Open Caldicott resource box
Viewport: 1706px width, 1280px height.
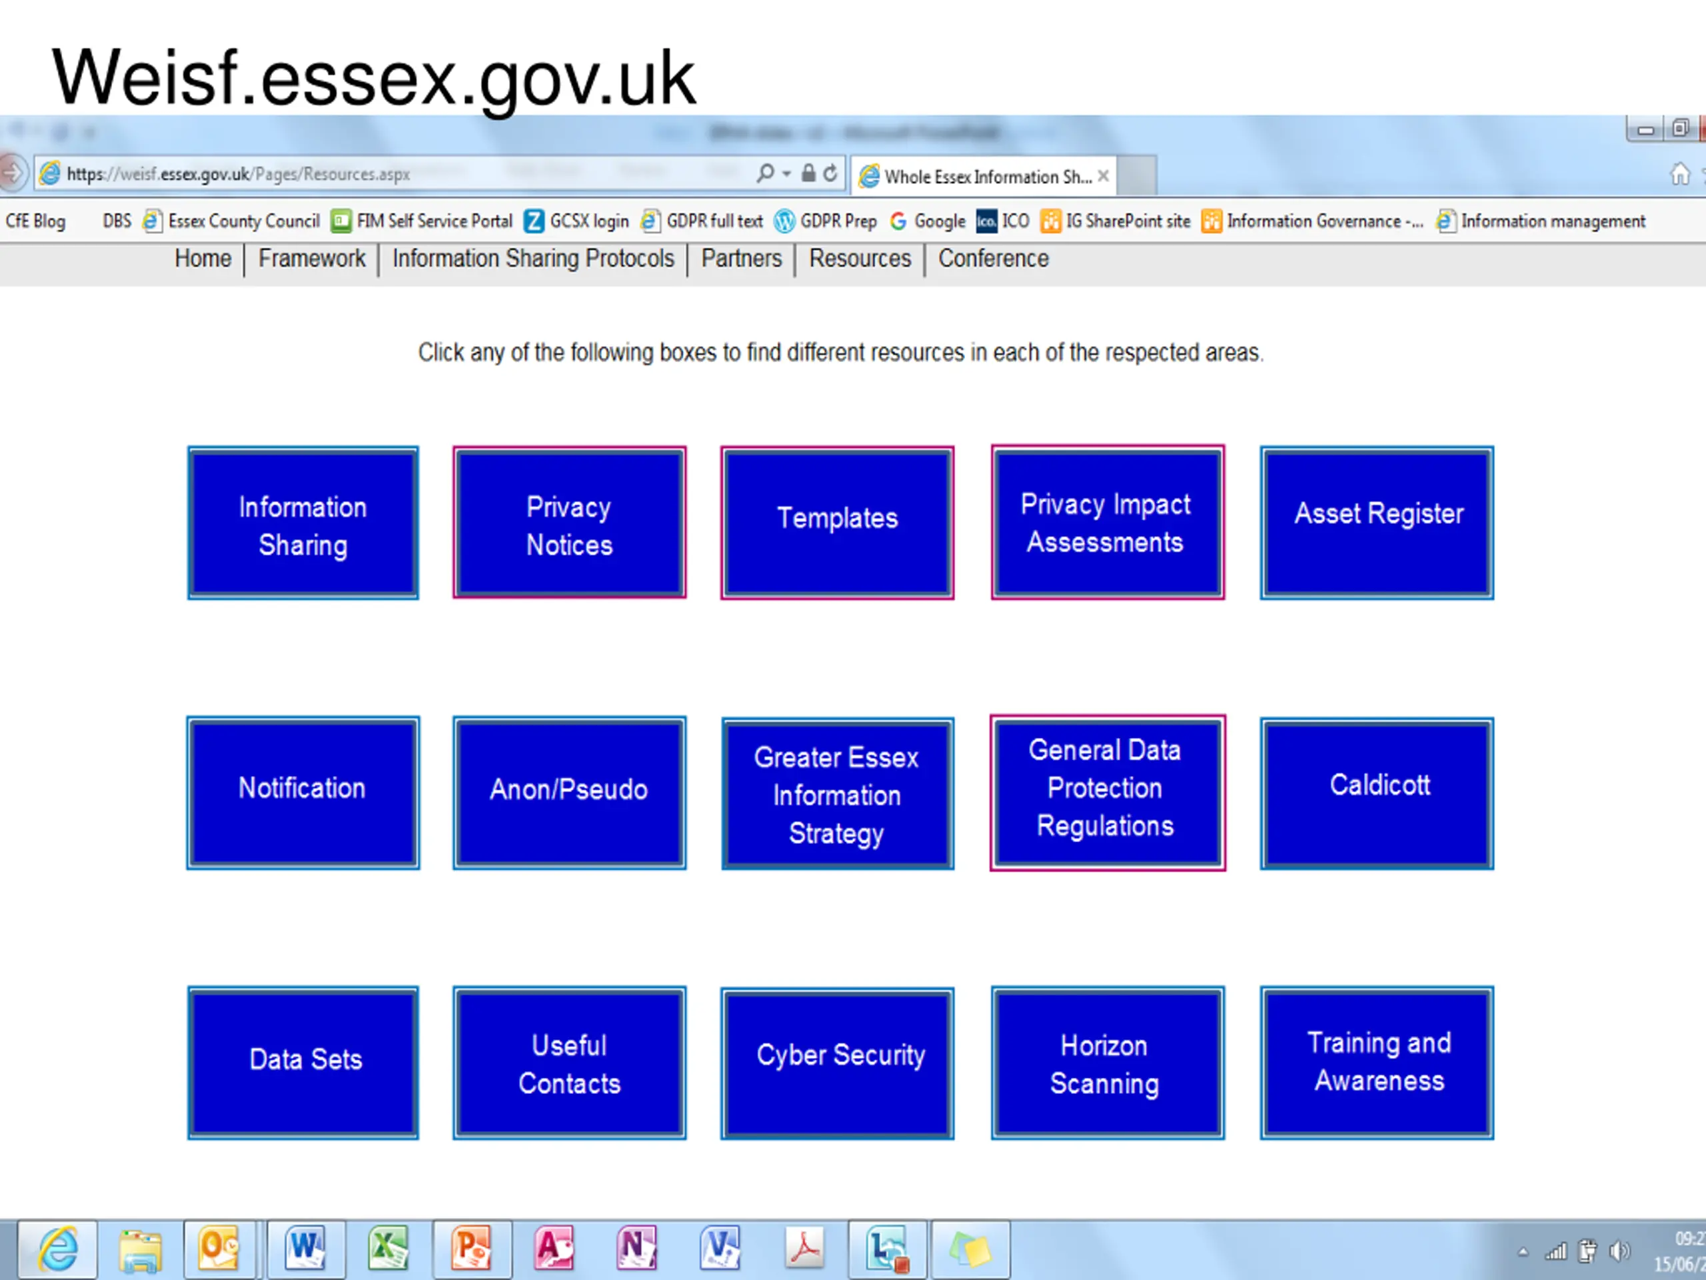[x=1377, y=794]
